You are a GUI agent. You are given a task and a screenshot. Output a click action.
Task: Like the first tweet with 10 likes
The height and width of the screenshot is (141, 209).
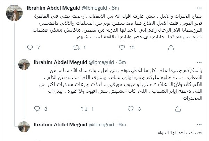(123, 47)
